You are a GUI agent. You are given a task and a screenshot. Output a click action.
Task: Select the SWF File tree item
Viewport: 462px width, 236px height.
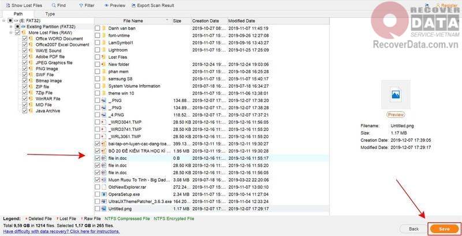[44, 75]
